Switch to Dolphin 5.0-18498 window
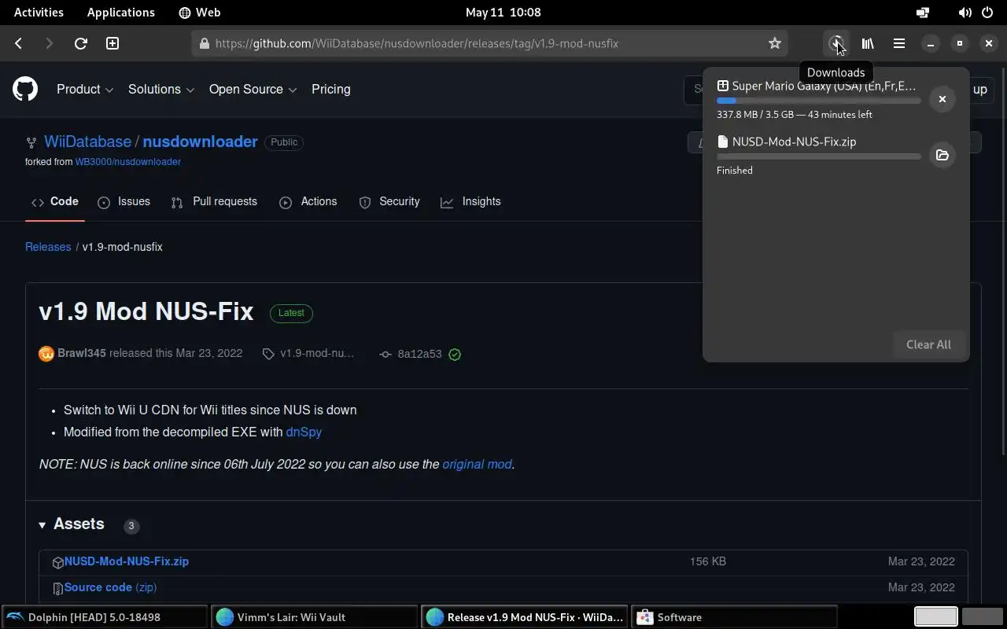 105,617
